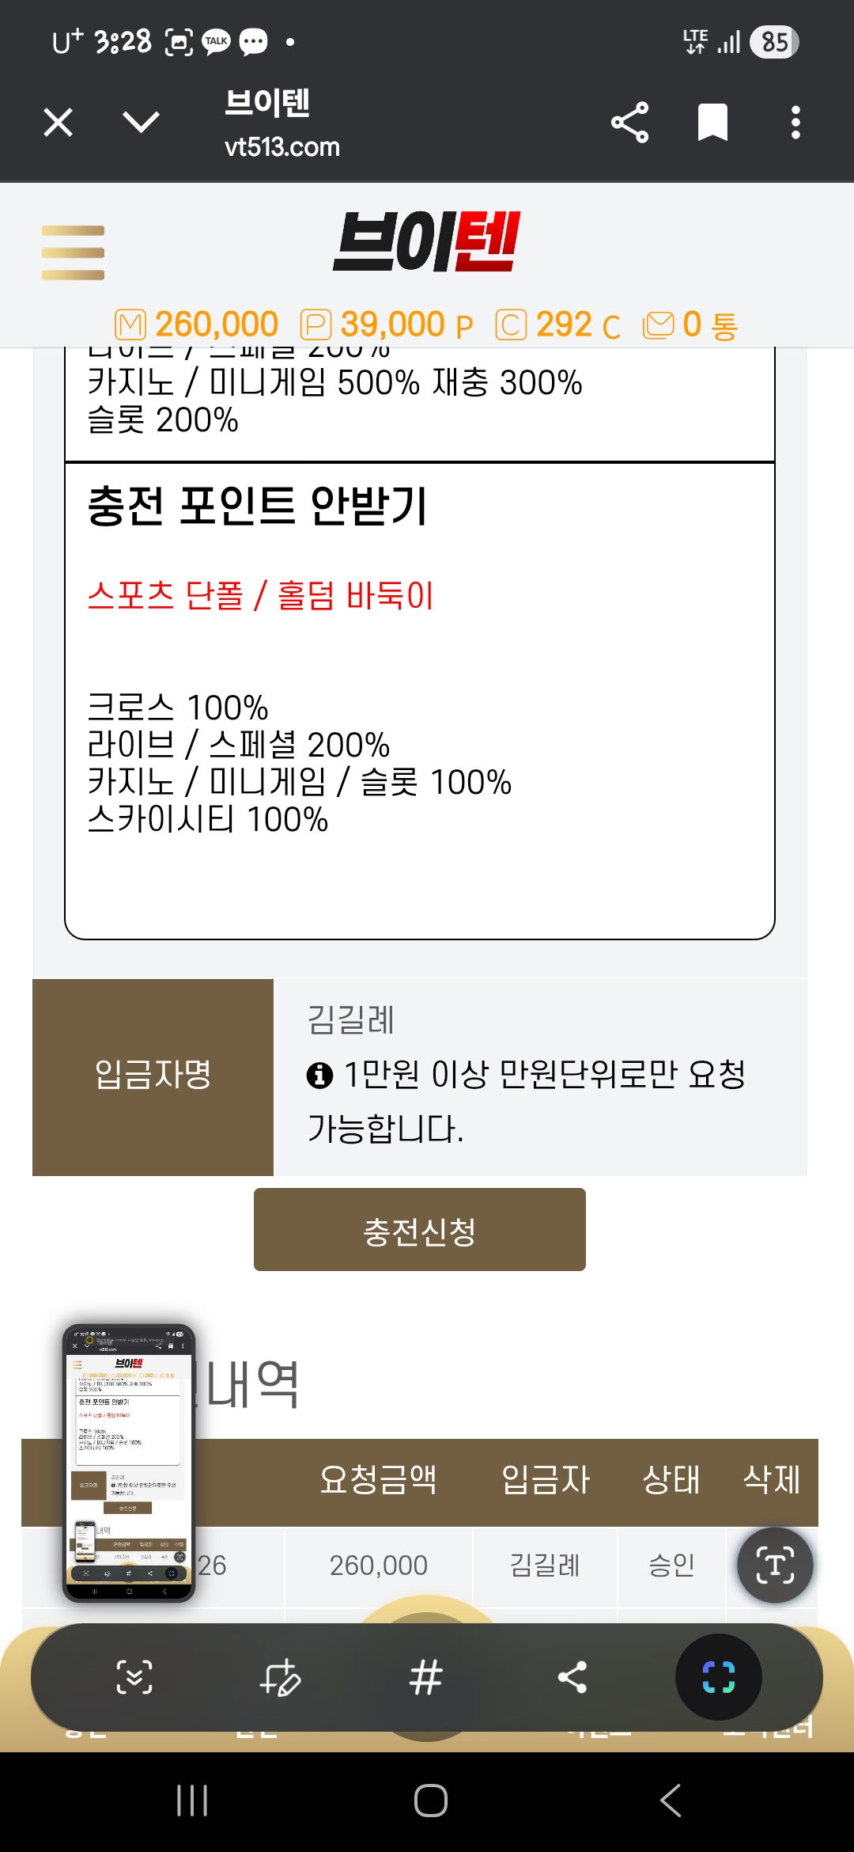Screen dimensions: 854x1852
Task: Expand the downward chevron beside the title
Action: tap(142, 123)
